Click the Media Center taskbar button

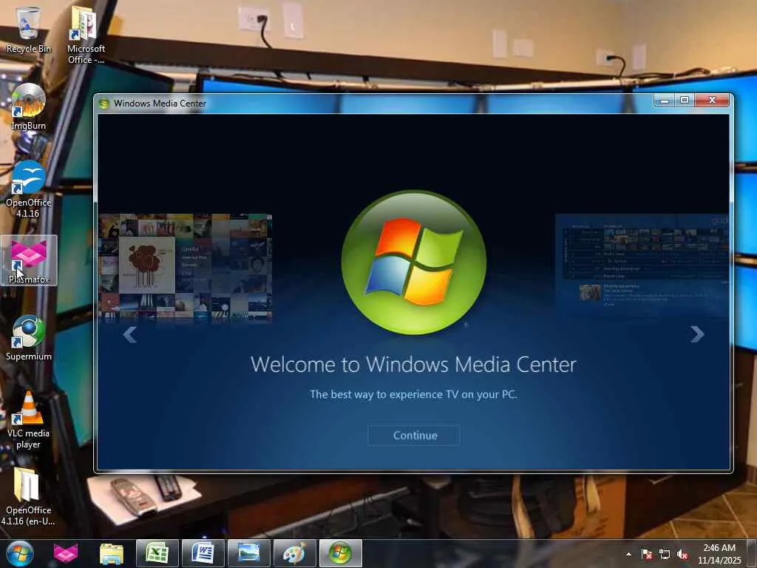click(x=340, y=553)
